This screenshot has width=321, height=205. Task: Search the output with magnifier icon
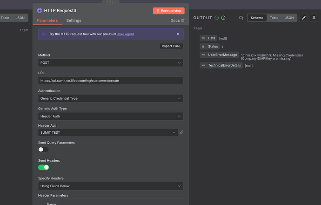tap(241, 18)
